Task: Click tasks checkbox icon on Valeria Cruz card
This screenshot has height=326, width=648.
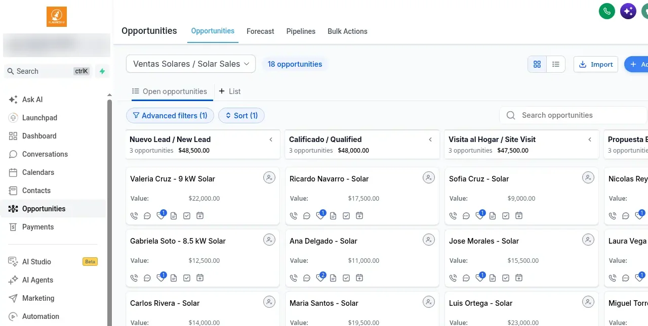Action: pyautogui.click(x=187, y=216)
